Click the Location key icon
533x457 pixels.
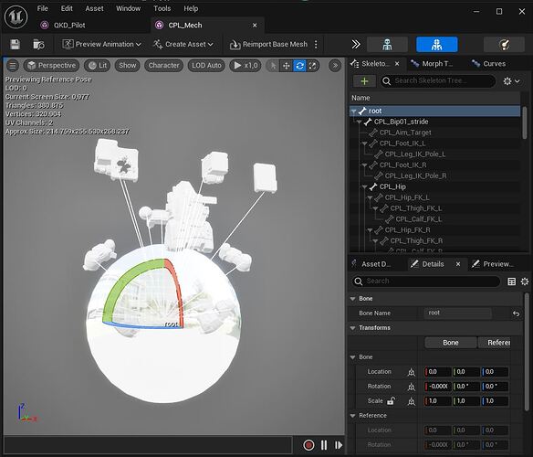pyautogui.click(x=412, y=372)
